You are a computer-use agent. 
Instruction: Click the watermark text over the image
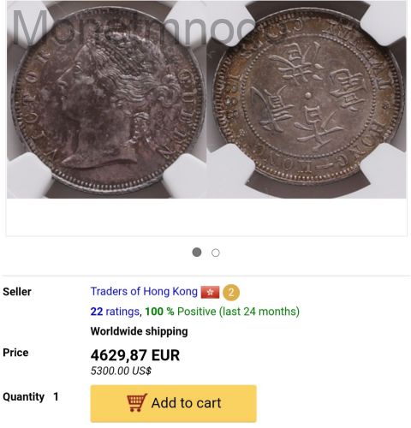[x=133, y=27]
